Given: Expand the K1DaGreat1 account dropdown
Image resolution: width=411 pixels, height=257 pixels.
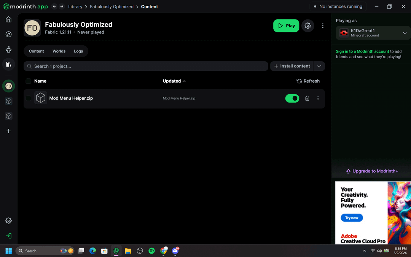Looking at the screenshot, I should 405,33.
